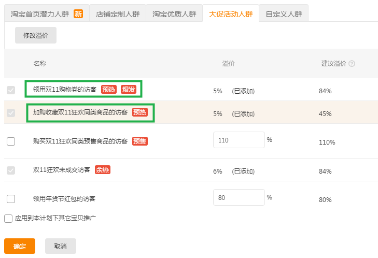Toggle checkbox for 领用双11购物券的访客
This screenshot has height=258, width=378.
[11, 90]
